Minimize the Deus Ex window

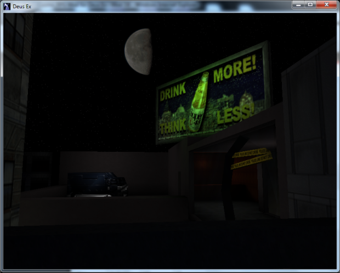[x=299, y=4]
